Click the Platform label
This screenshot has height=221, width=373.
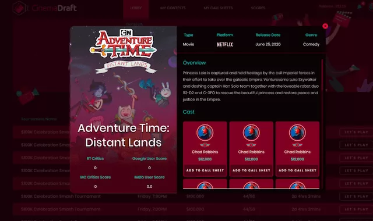coord(224,35)
